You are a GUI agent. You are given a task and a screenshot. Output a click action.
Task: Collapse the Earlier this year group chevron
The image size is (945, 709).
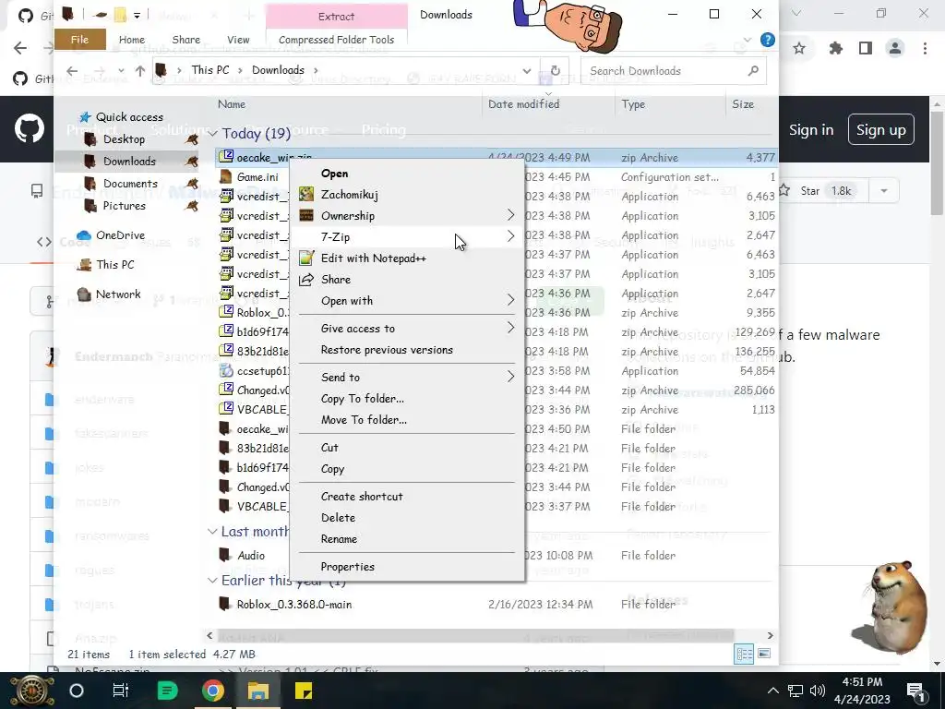[x=213, y=580]
